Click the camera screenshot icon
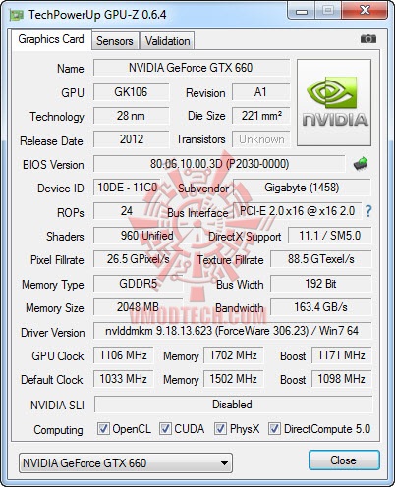395x487 pixels. tap(368, 39)
